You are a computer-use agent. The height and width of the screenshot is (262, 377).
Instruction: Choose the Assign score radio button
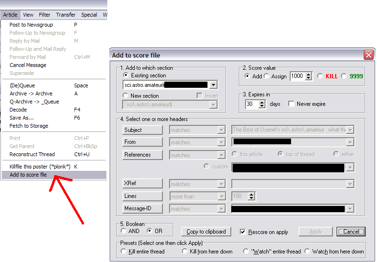click(x=267, y=76)
